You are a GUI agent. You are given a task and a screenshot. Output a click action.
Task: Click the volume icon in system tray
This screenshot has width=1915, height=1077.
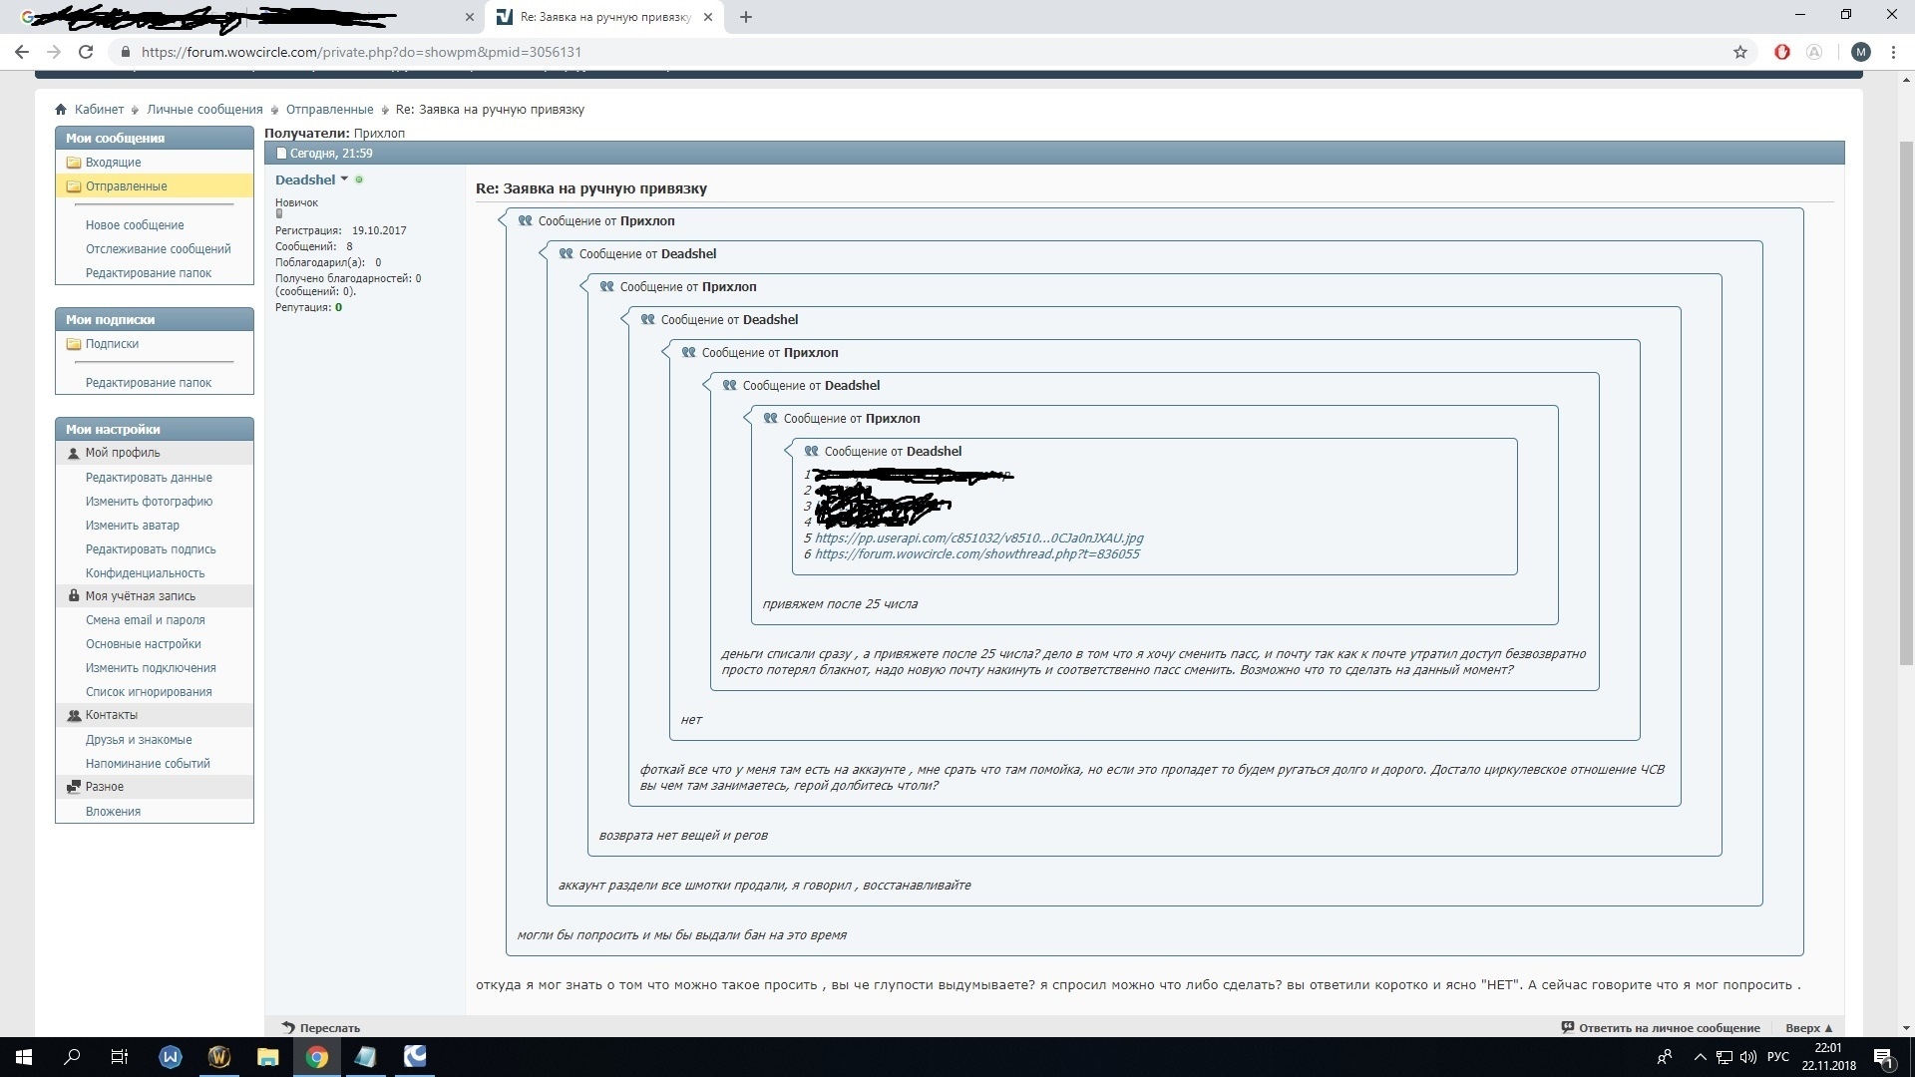pos(1747,1057)
